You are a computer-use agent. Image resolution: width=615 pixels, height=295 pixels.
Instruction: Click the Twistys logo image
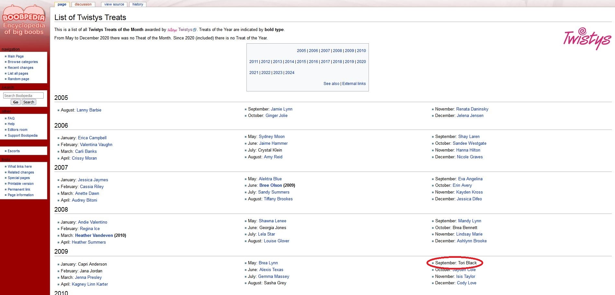tap(587, 38)
